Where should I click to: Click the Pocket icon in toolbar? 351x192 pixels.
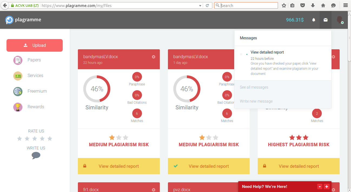[x=303, y=5]
